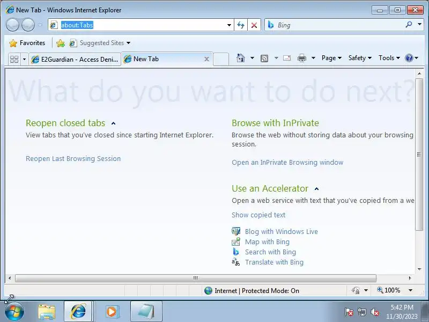The width and height of the screenshot is (429, 322).
Task: Click the horizontal scrollbar thumb
Action: pos(196,278)
